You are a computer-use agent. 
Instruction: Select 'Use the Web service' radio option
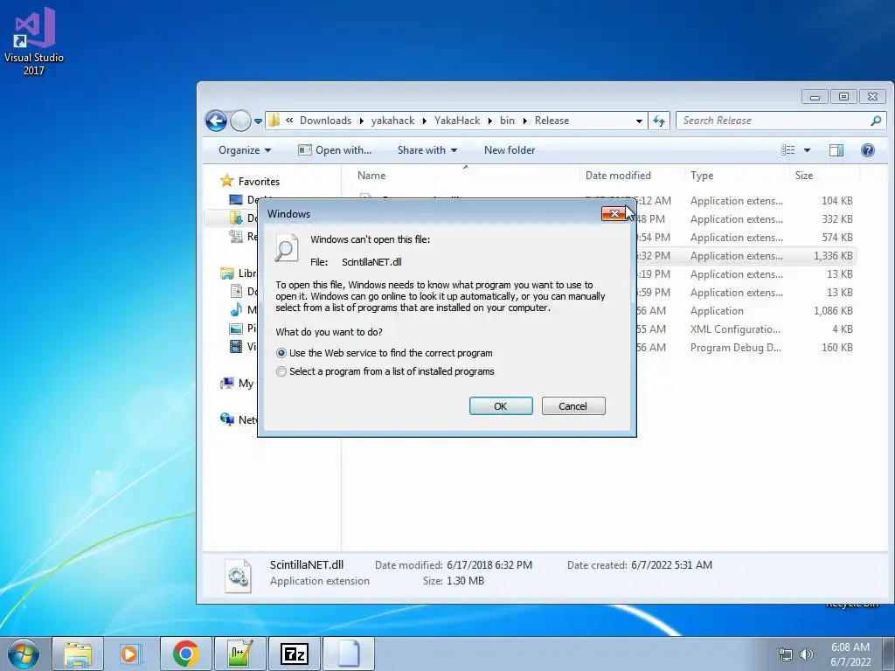281,353
